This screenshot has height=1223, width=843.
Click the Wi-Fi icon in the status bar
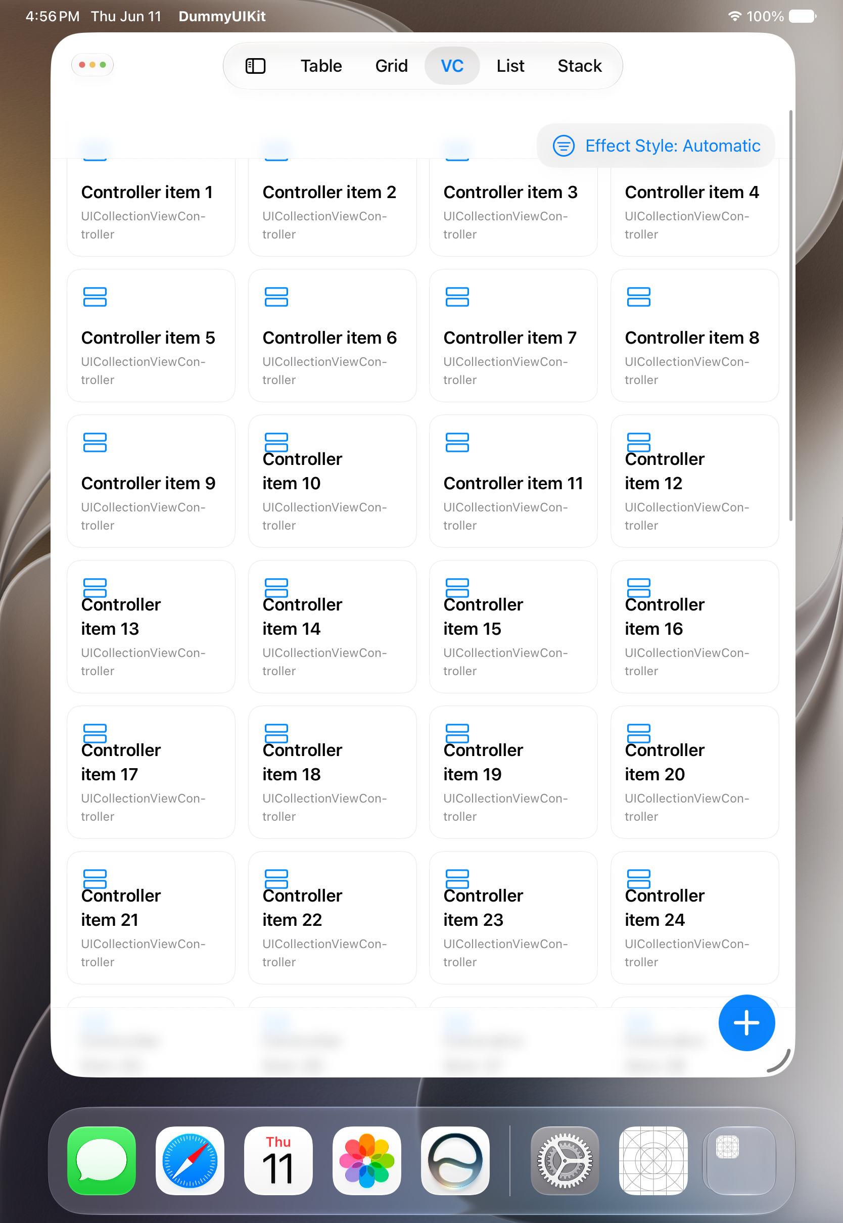click(x=734, y=16)
